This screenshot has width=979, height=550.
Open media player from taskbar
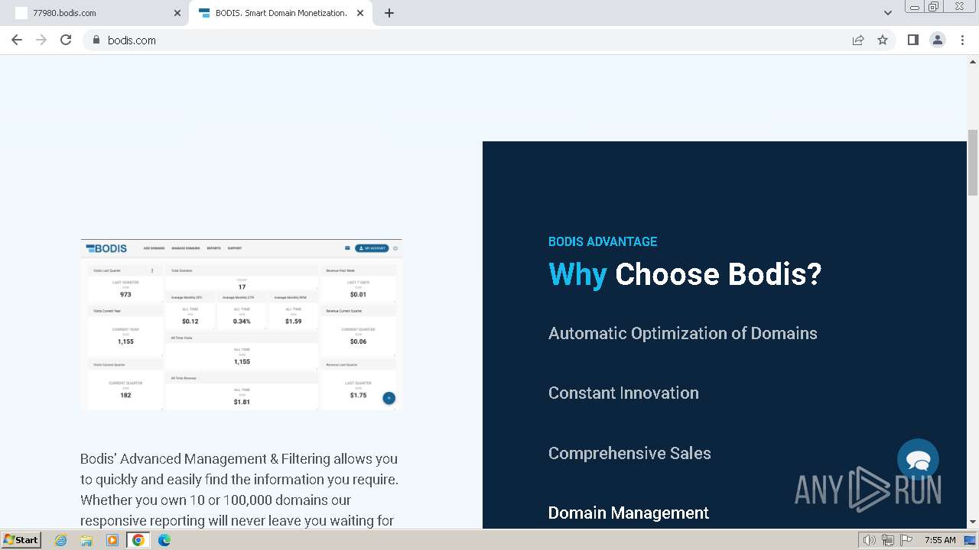(x=112, y=540)
